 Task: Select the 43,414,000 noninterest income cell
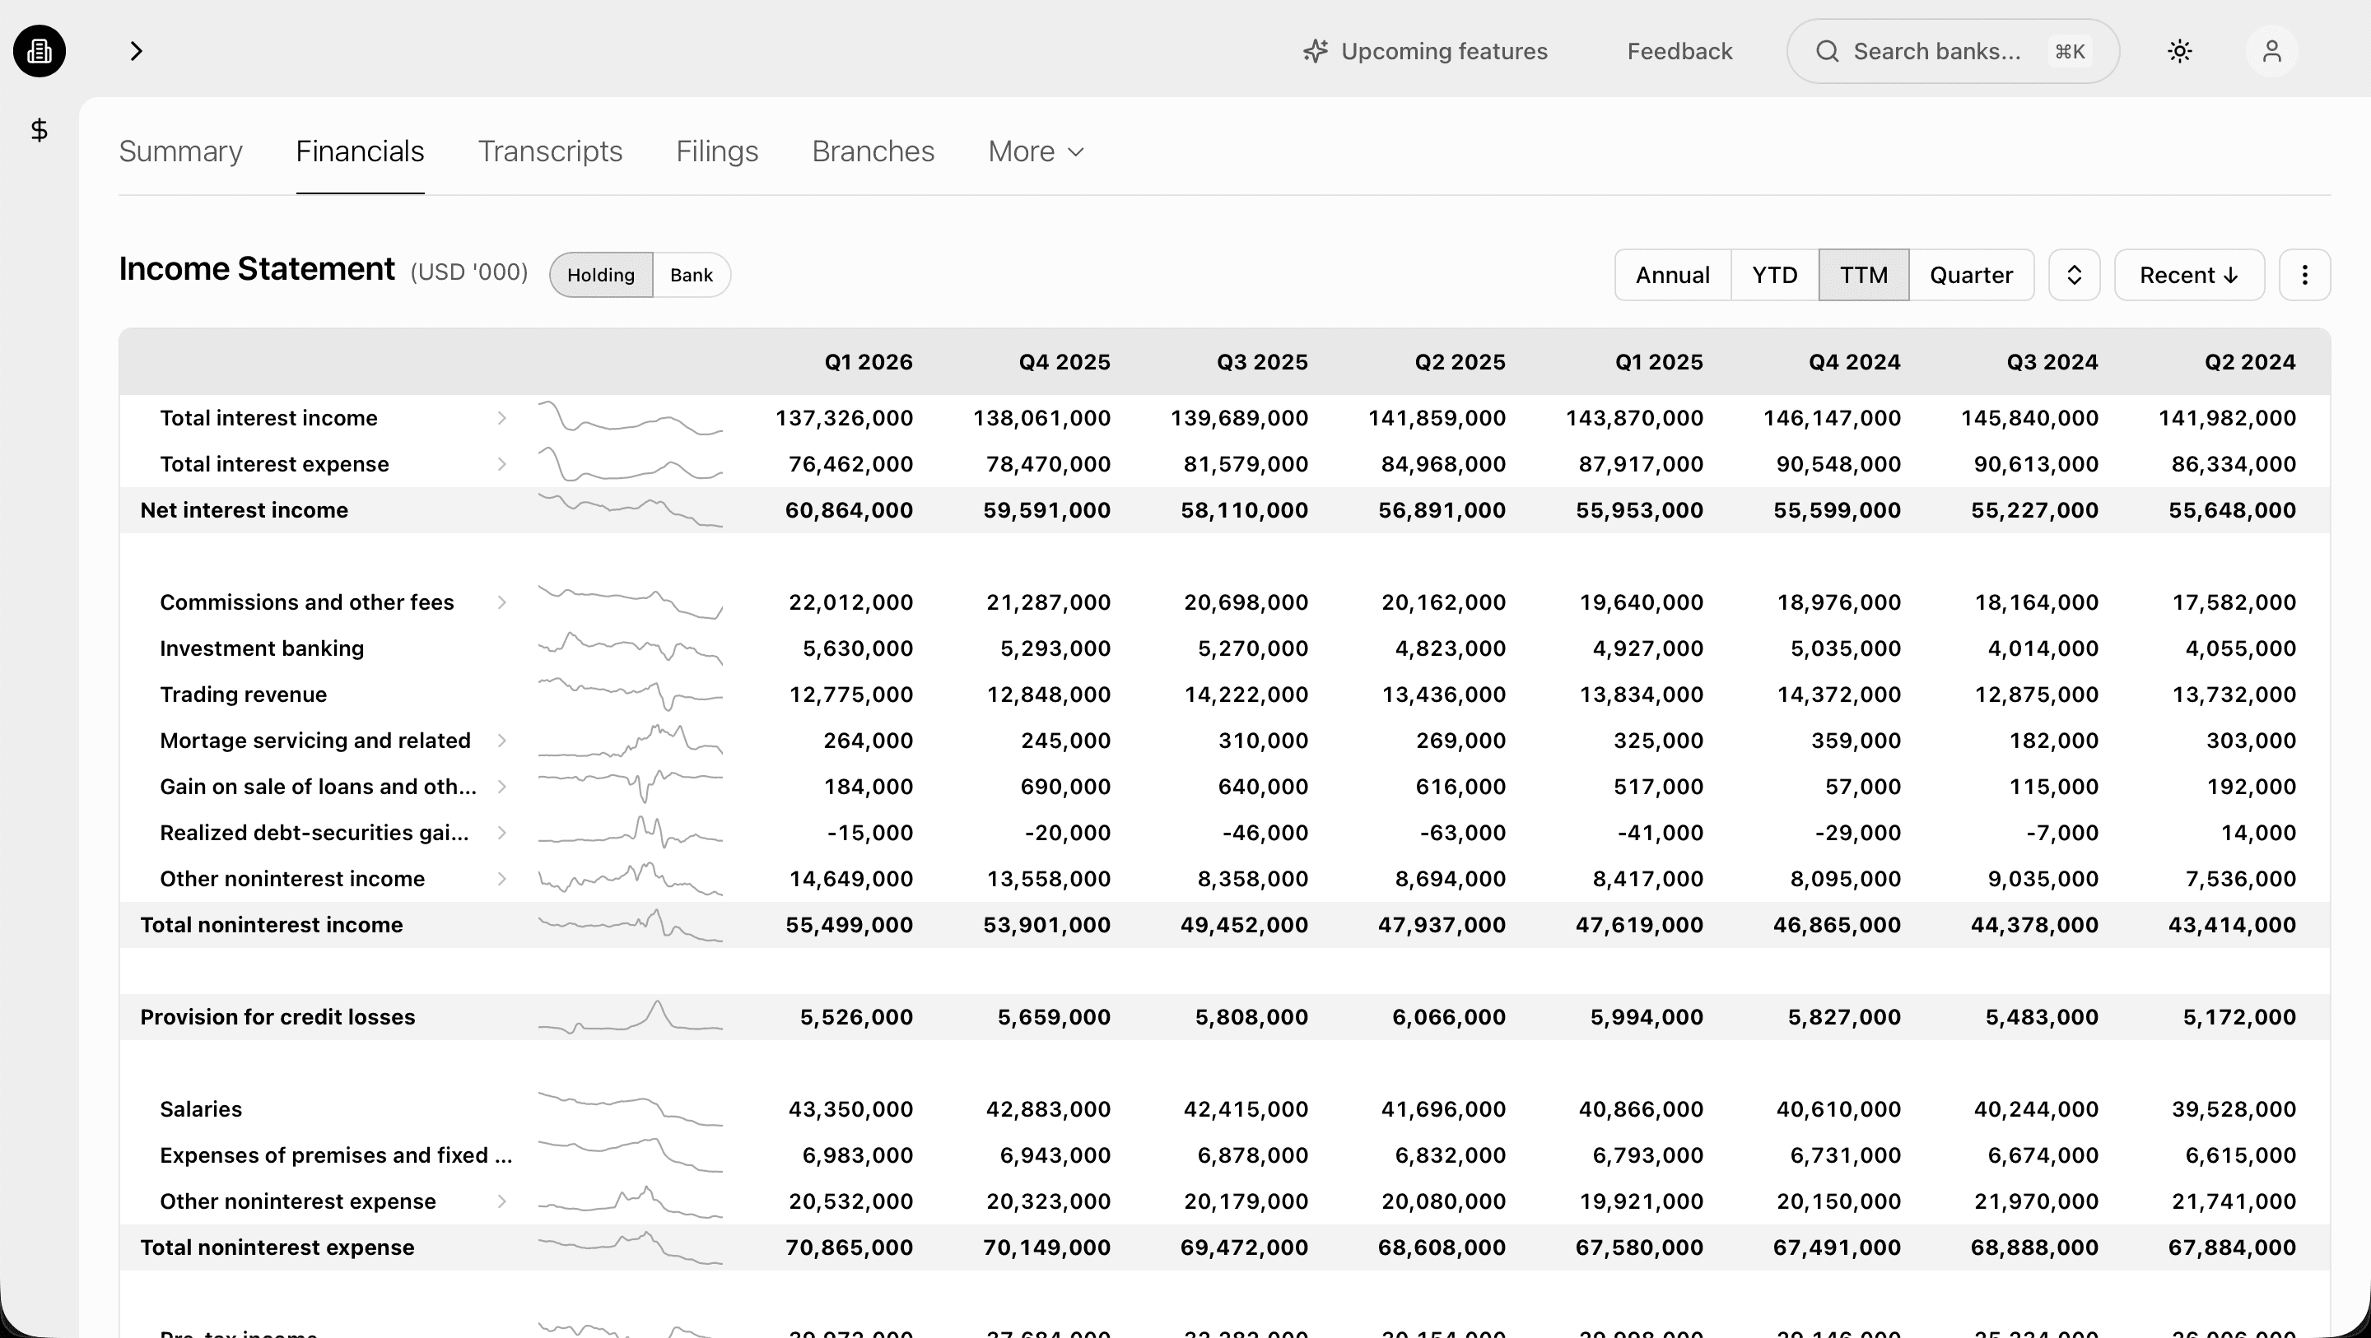(2232, 925)
